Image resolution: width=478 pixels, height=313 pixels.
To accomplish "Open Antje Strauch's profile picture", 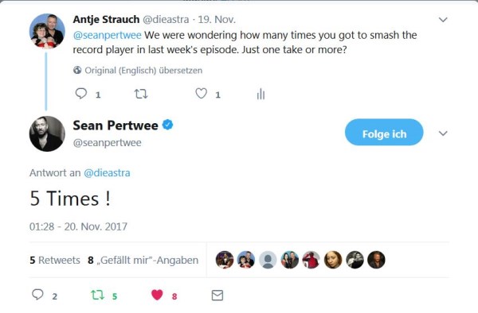I will pos(47,31).
